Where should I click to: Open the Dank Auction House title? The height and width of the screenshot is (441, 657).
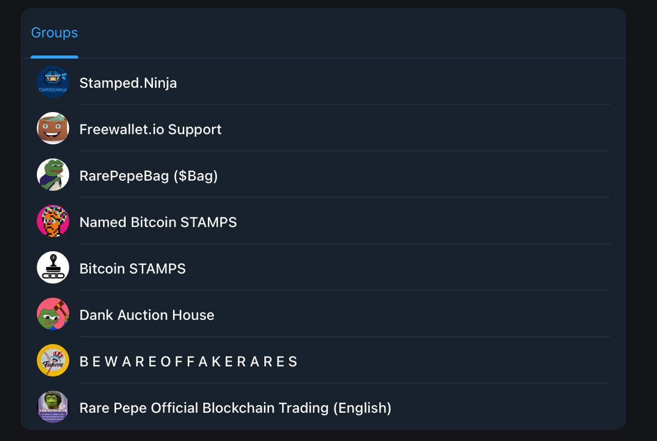pyautogui.click(x=147, y=315)
